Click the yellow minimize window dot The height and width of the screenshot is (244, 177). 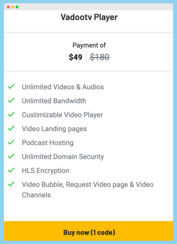[13, 7]
